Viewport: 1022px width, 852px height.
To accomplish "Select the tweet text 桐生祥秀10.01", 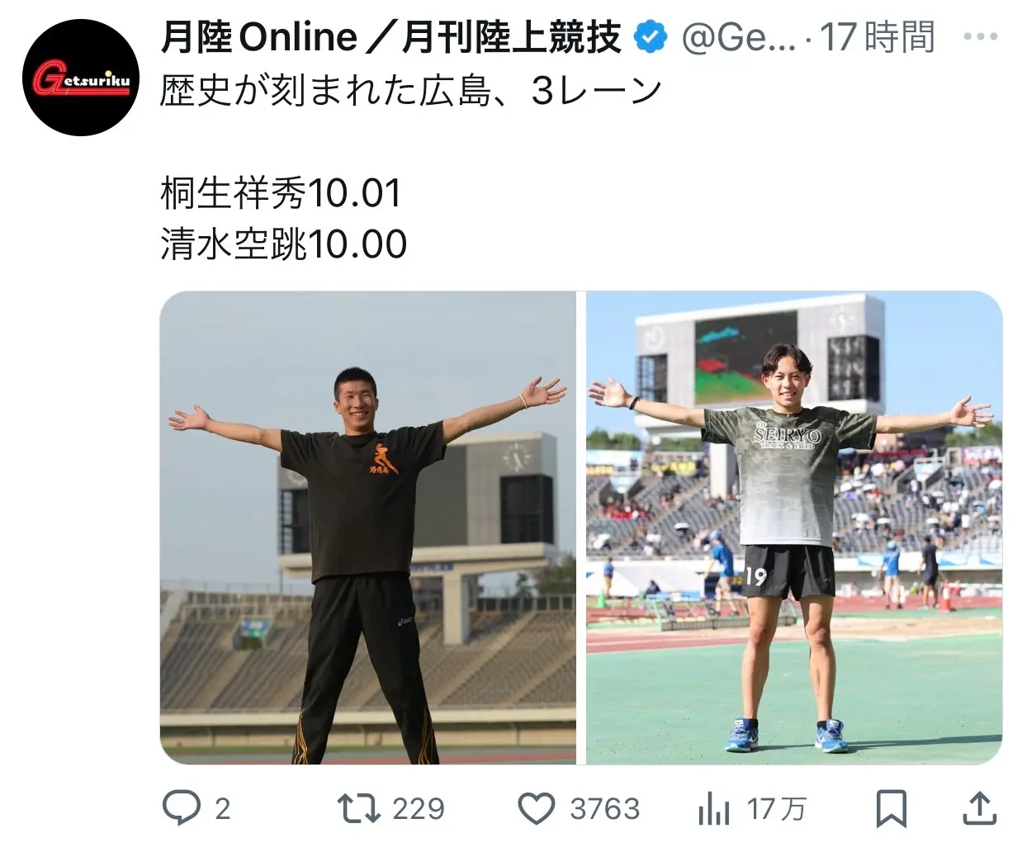I will (x=281, y=194).
